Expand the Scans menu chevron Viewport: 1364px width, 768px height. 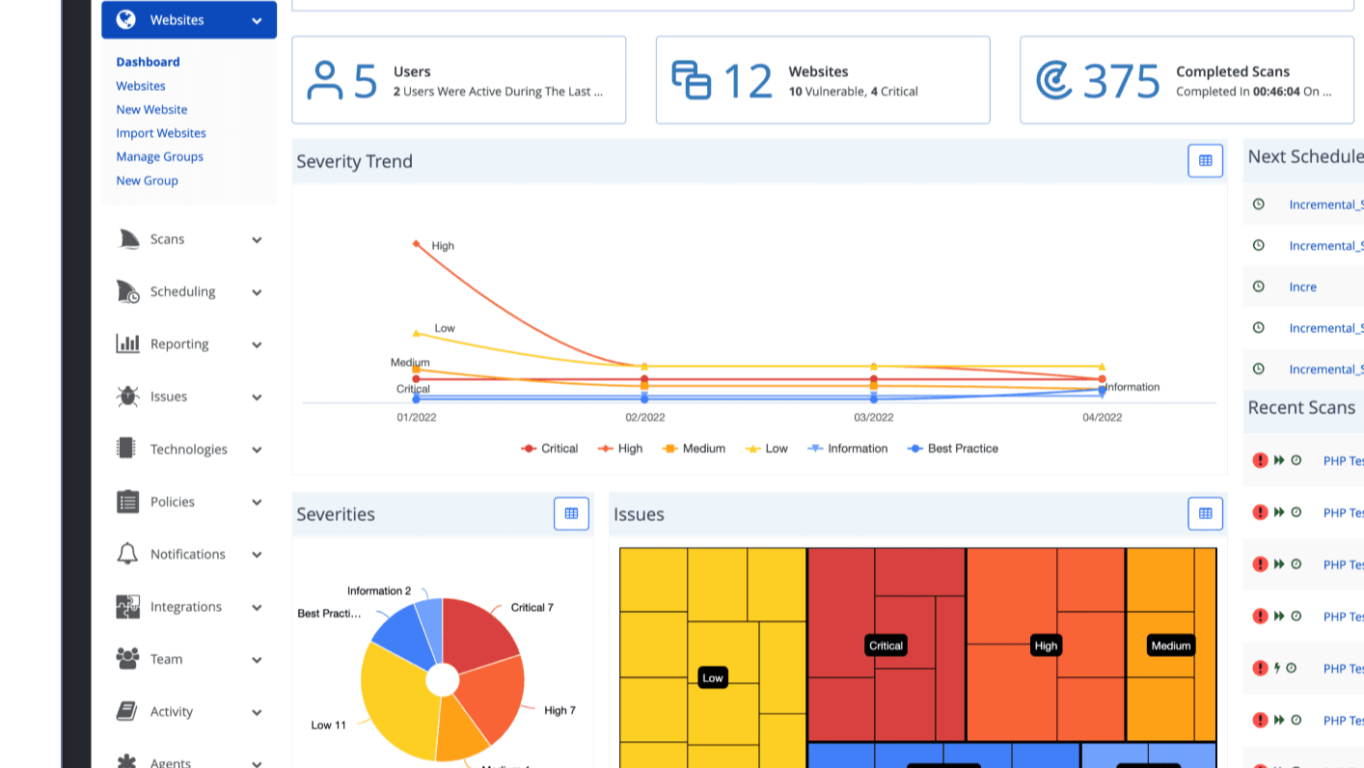pos(257,240)
